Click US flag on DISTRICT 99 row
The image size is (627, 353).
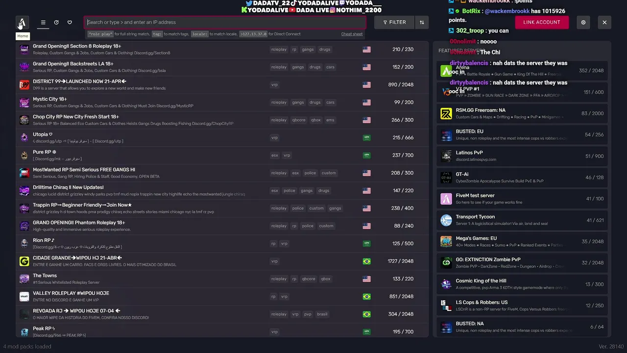click(366, 85)
